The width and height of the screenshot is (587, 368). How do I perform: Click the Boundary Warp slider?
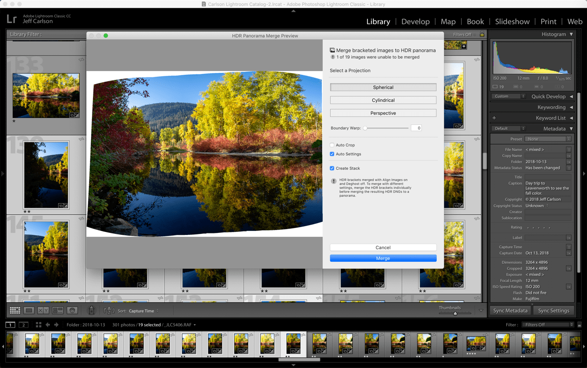click(386, 128)
